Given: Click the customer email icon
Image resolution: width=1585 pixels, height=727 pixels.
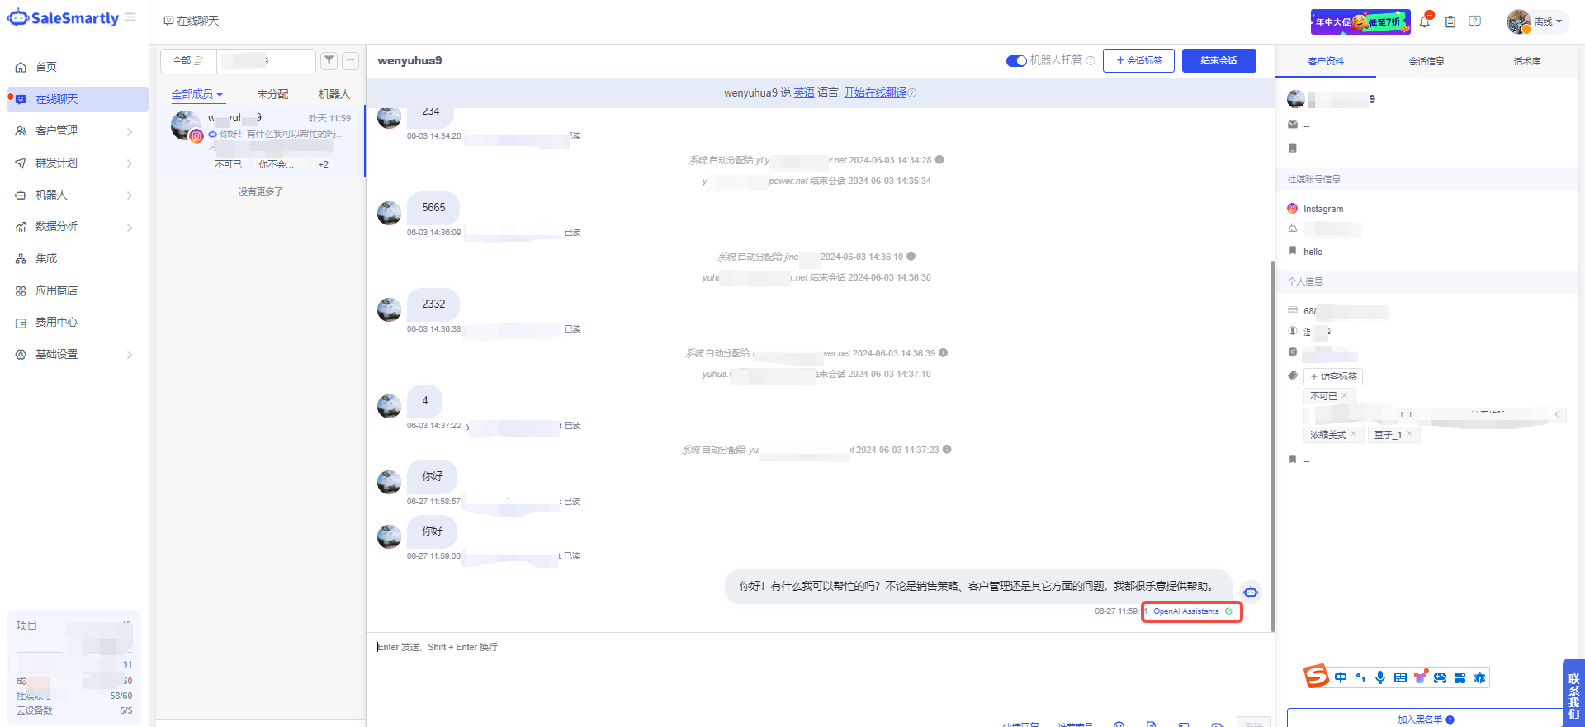Looking at the screenshot, I should coord(1293,125).
